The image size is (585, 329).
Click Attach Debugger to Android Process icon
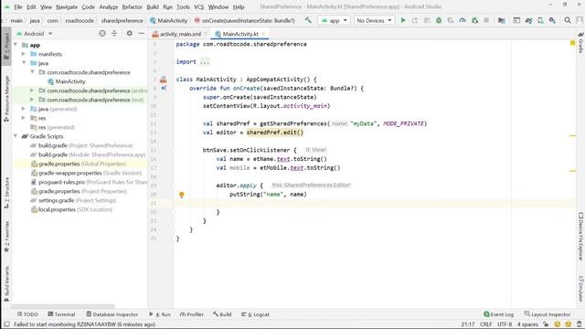475,20
